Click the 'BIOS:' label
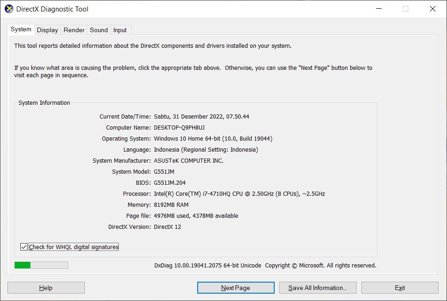Image resolution: width=447 pixels, height=301 pixels. point(143,183)
